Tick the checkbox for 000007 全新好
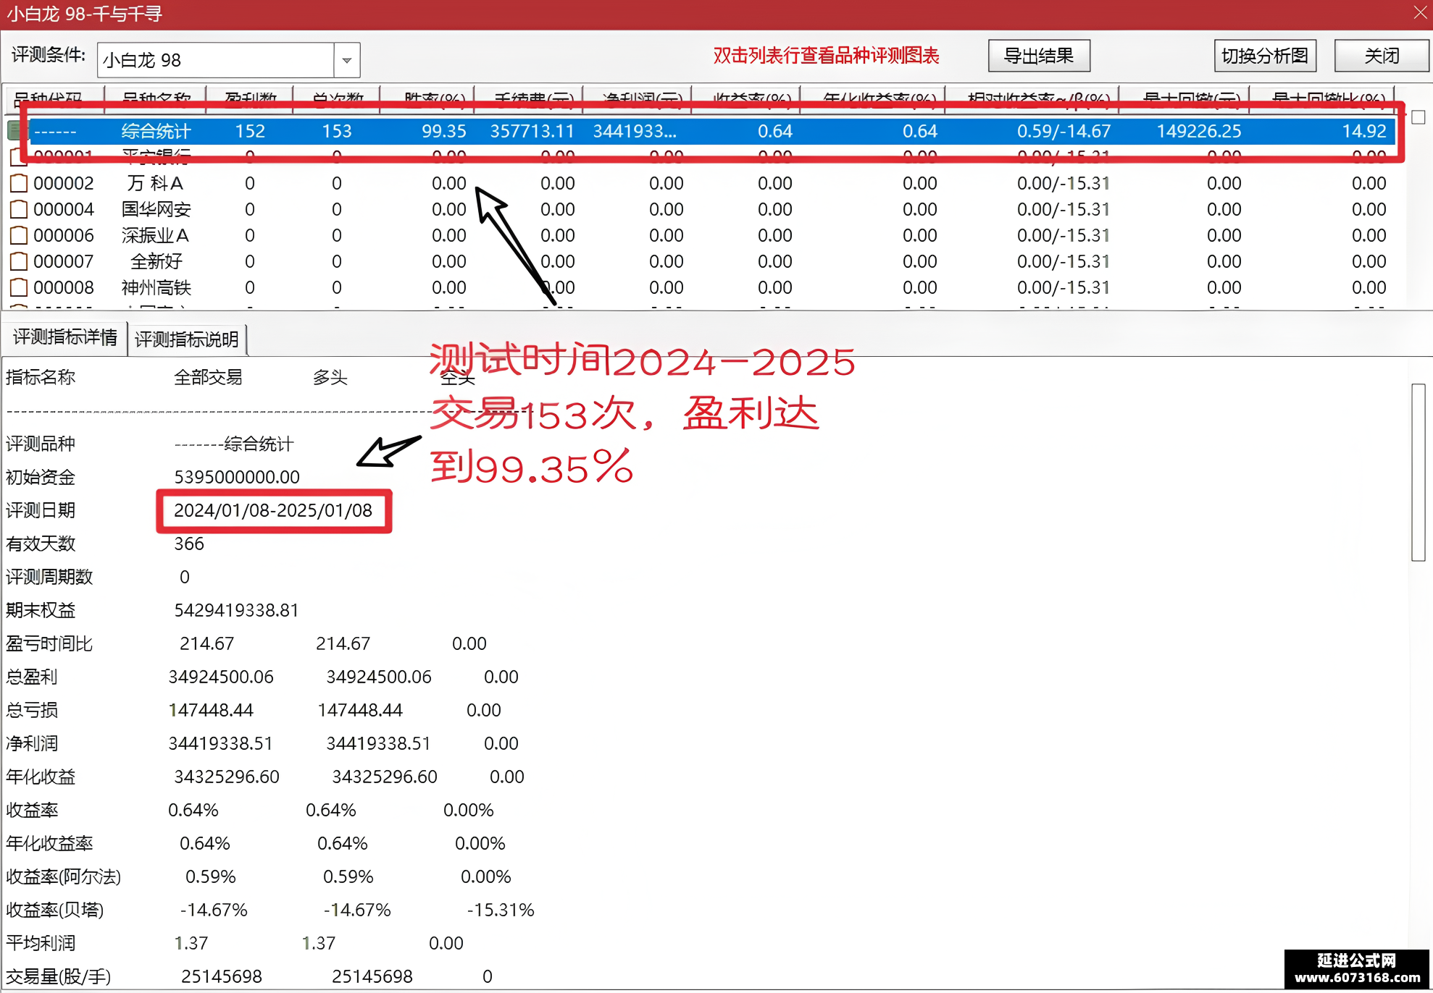Screen dimensions: 1433x993 [19, 261]
